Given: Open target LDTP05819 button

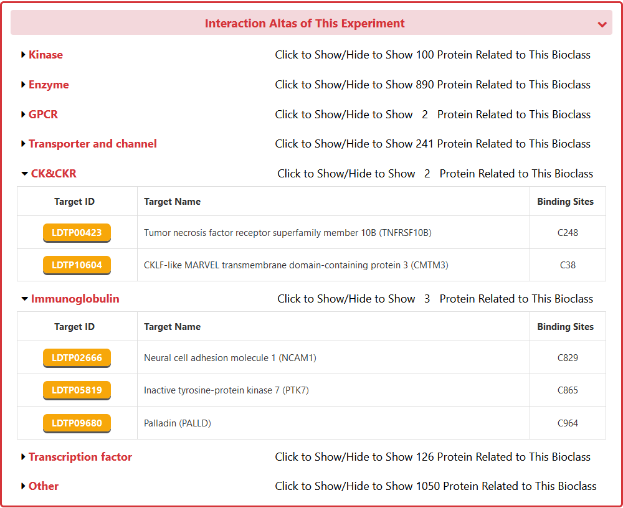Looking at the screenshot, I should 77,390.
